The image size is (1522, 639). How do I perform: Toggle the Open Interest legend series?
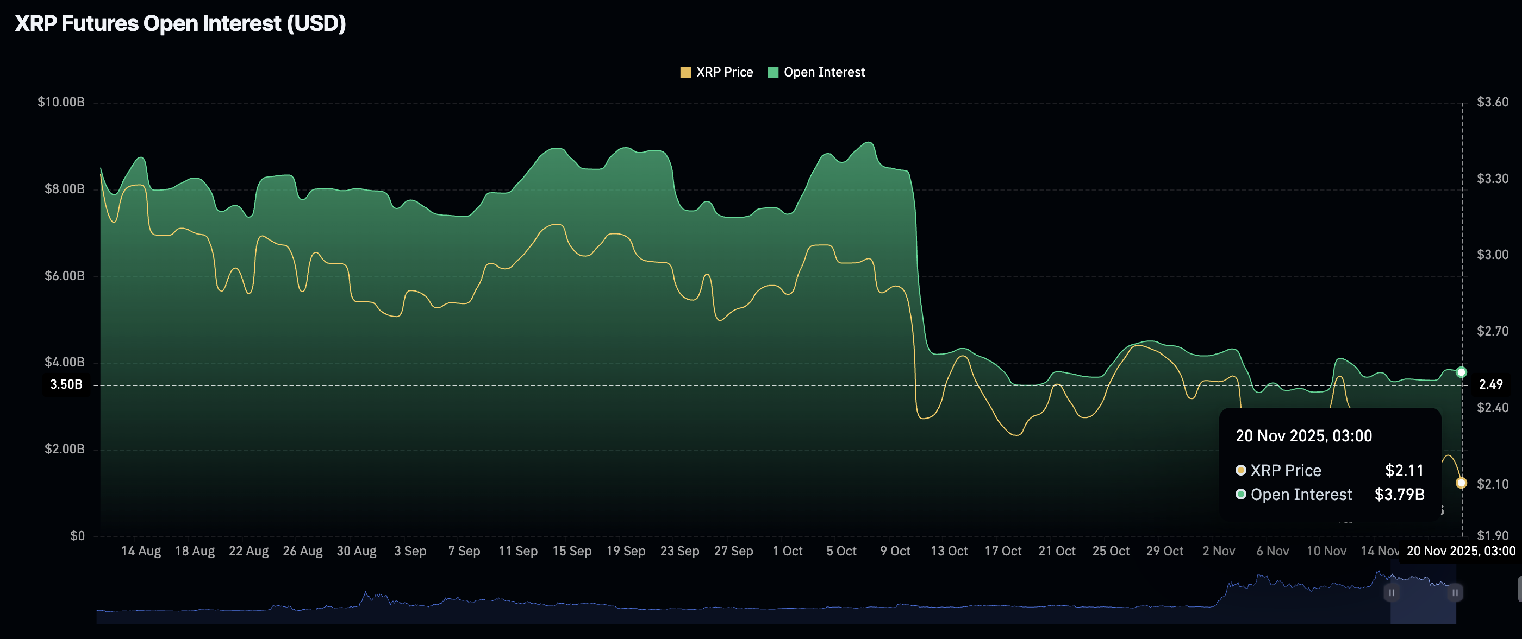coord(824,72)
